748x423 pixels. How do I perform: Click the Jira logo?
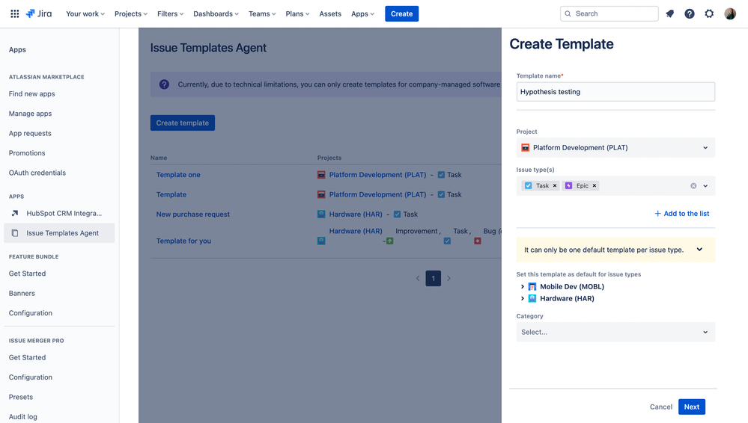pos(39,13)
